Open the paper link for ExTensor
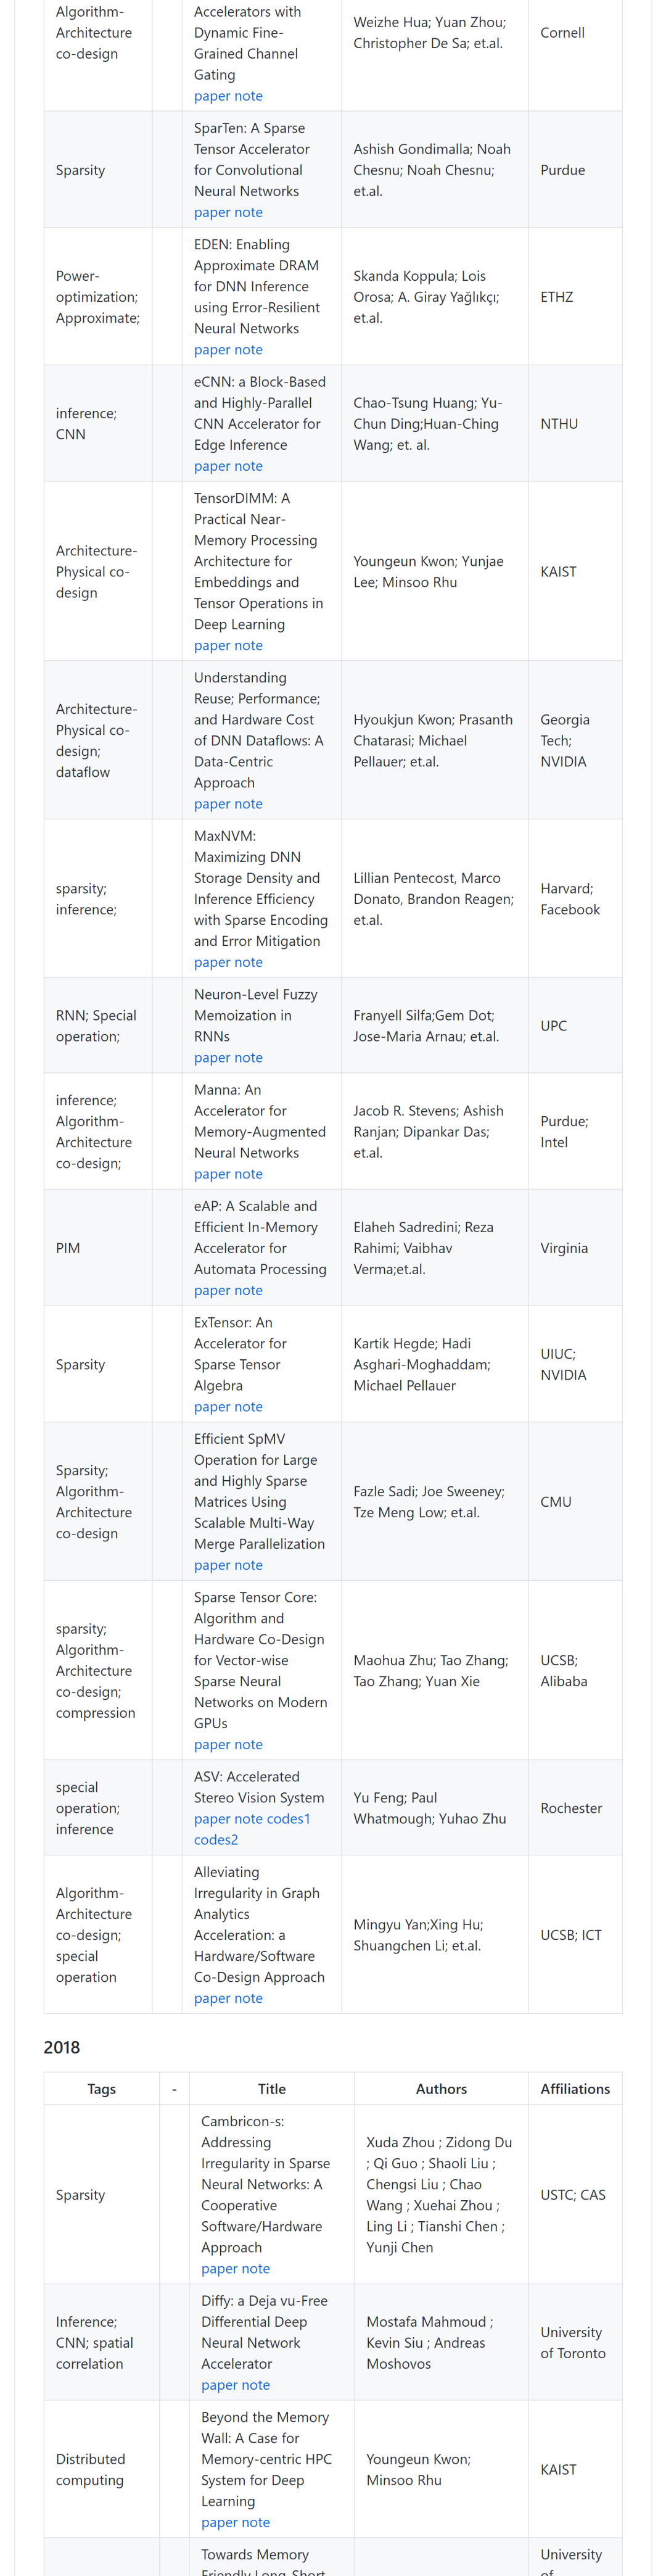Image resolution: width=666 pixels, height=2576 pixels. coord(212,1407)
